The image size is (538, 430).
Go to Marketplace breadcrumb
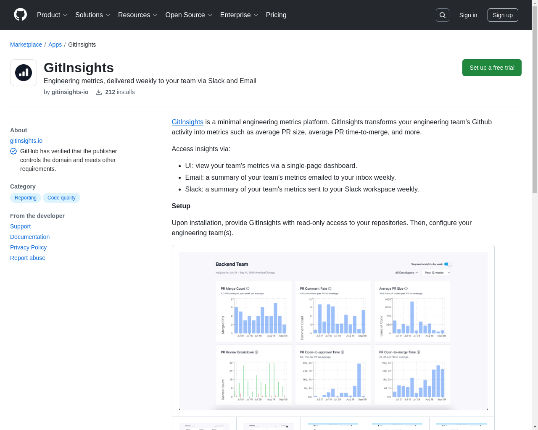tap(26, 45)
